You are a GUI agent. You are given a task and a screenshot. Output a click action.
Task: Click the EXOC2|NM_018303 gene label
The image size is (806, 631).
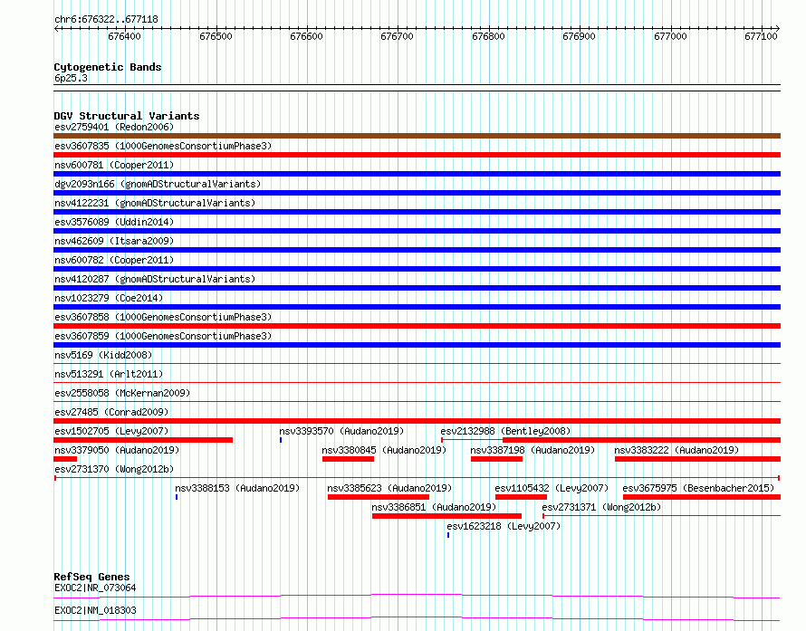(95, 610)
